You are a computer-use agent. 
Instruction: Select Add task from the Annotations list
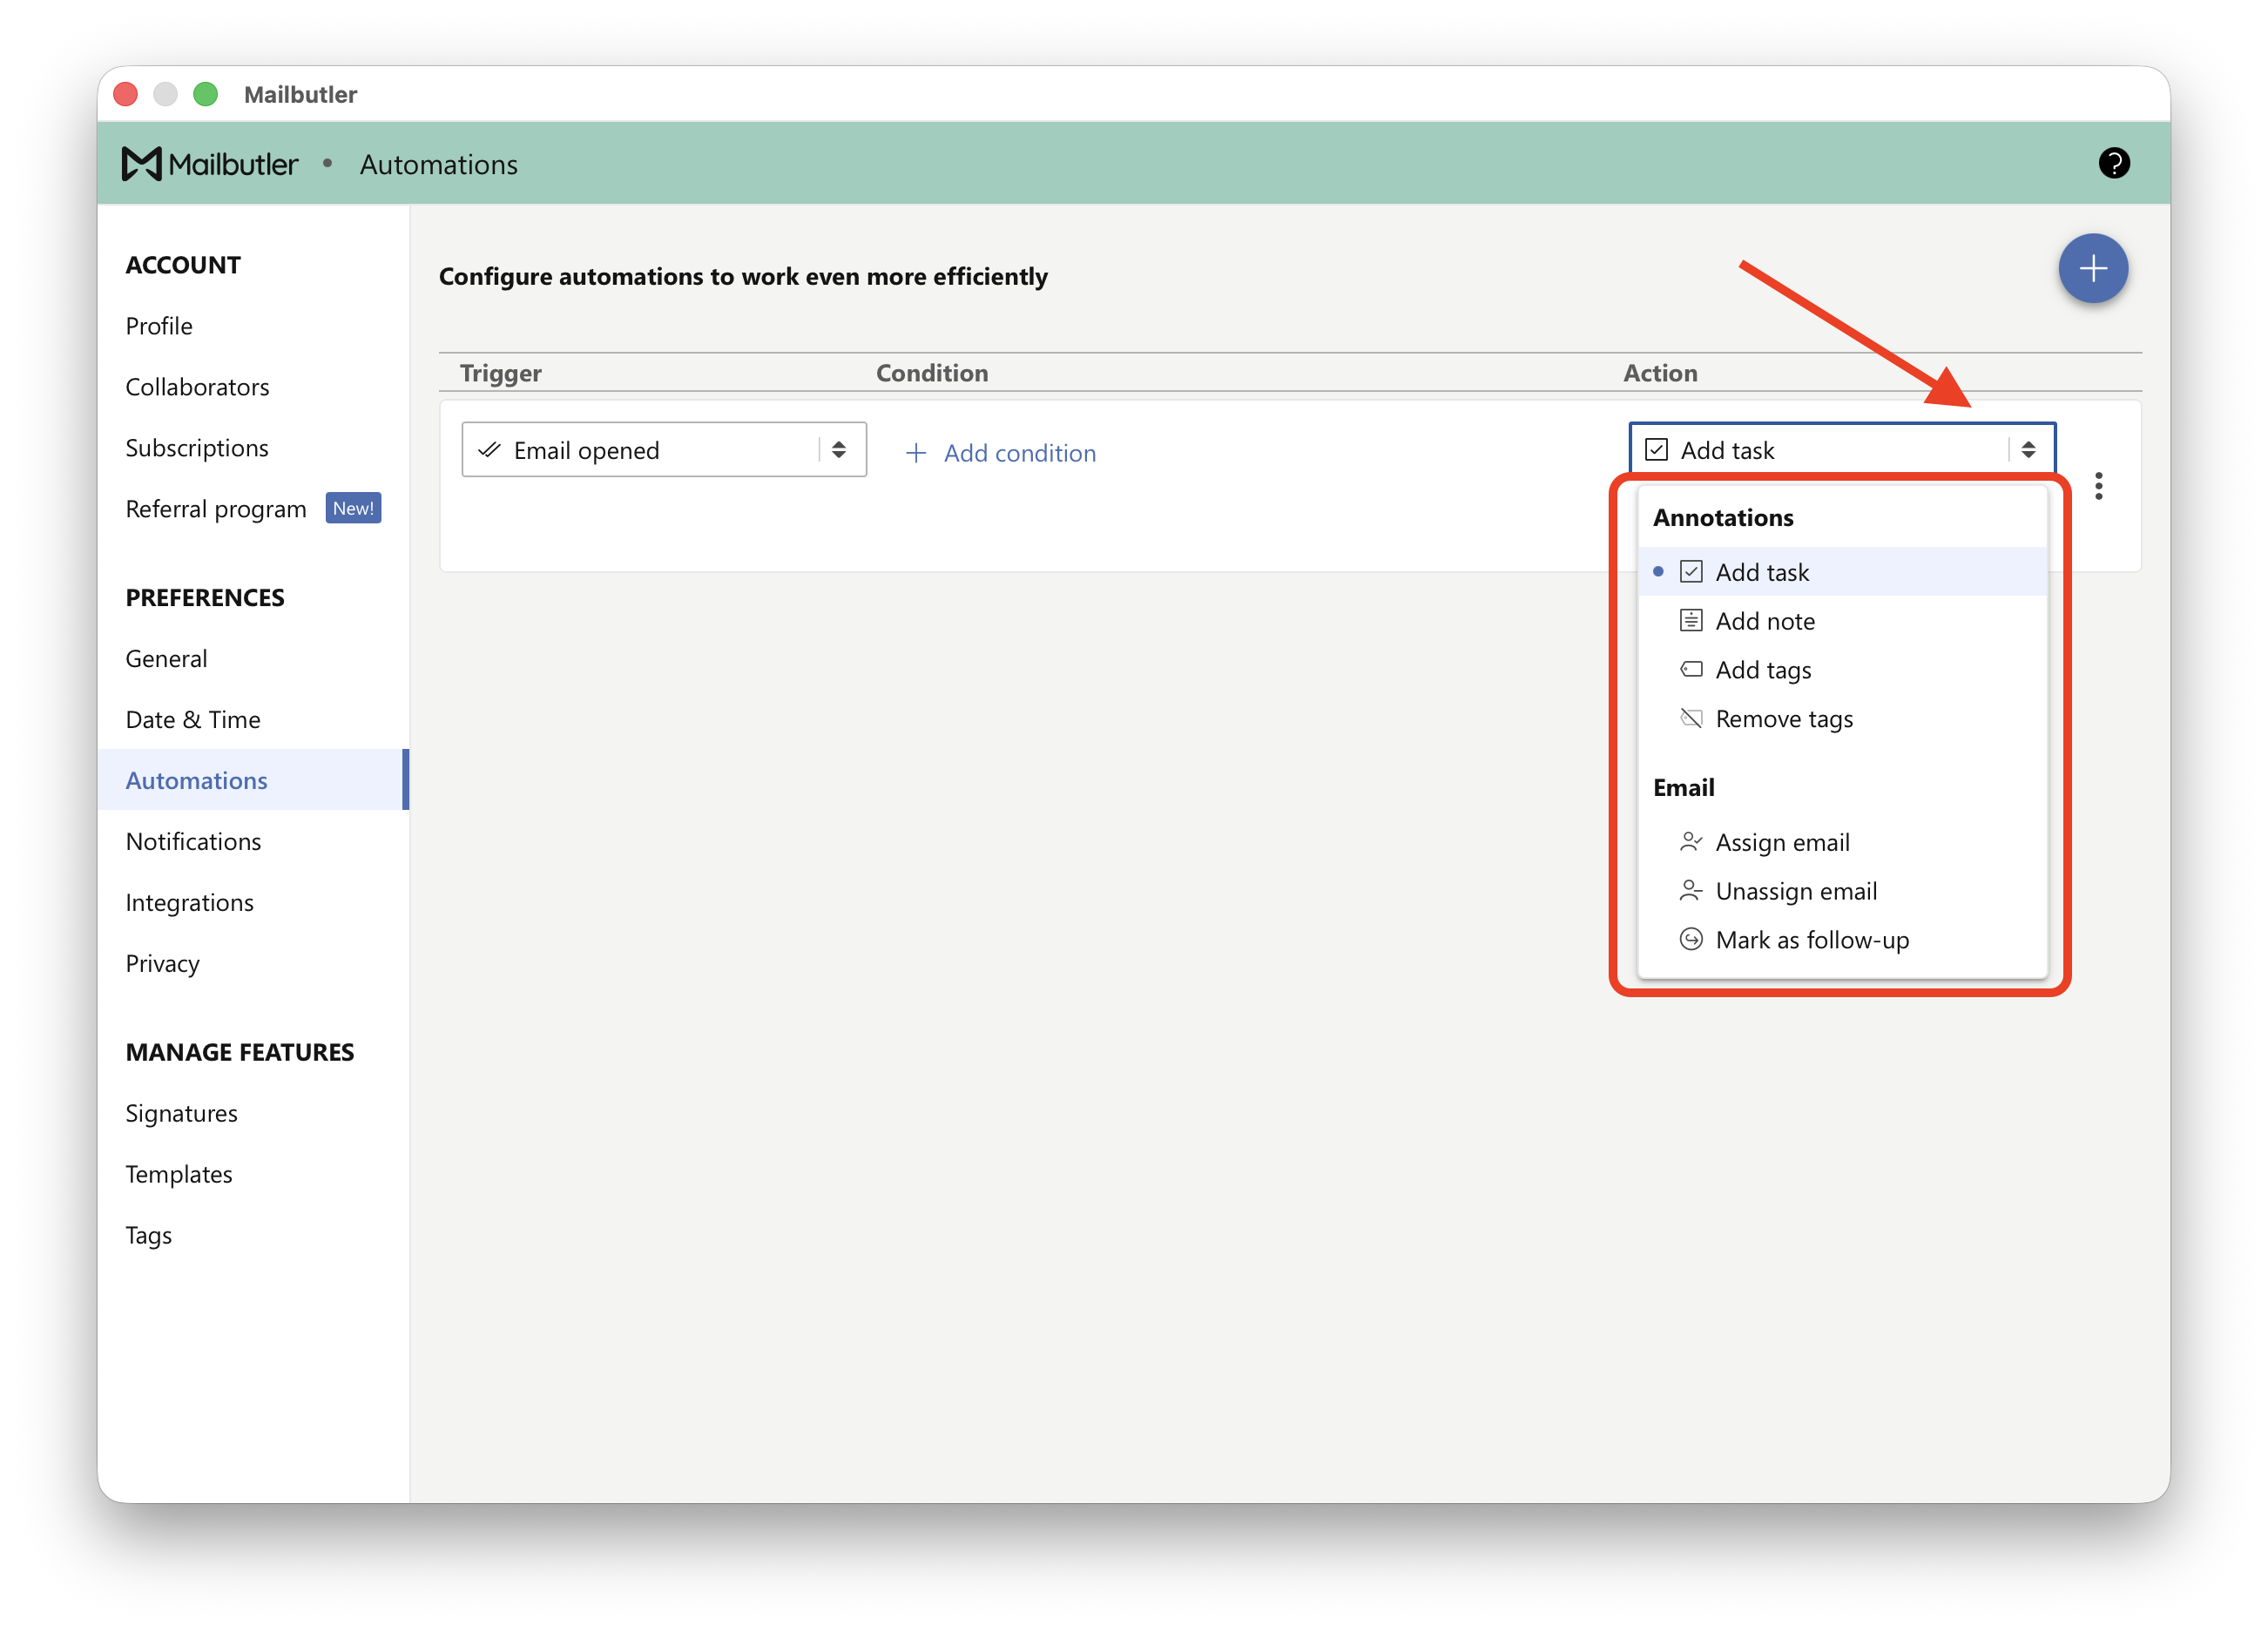(1841, 572)
